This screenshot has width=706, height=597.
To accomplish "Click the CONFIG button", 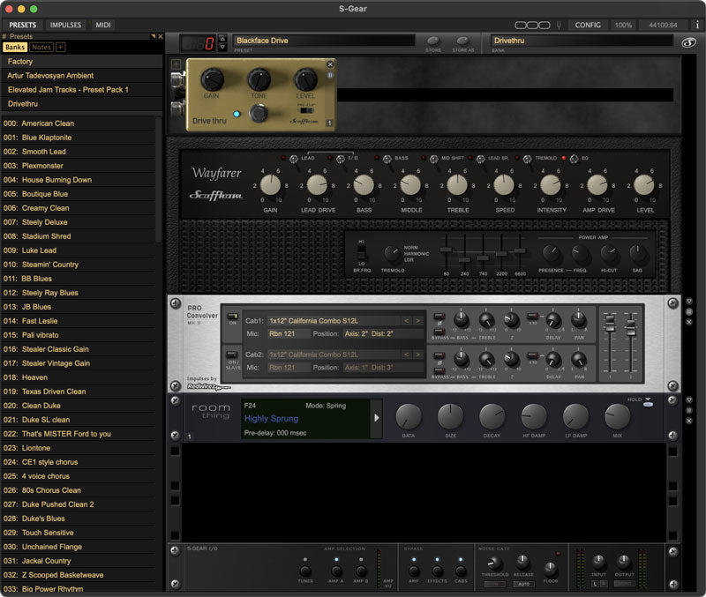I will [x=588, y=26].
